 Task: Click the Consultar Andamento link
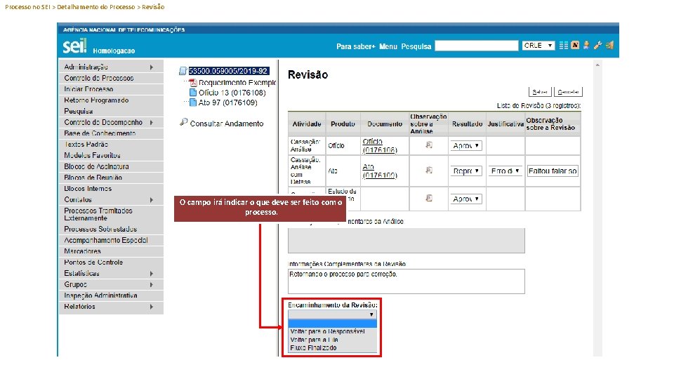227,124
